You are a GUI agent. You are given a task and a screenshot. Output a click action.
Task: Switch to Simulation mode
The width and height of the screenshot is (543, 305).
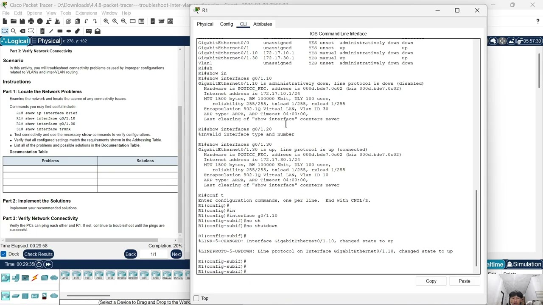[x=524, y=264]
